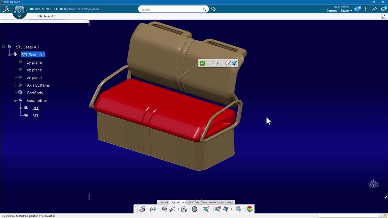Image resolution: width=388 pixels, height=218 pixels.
Task: Click the add mesh red plus tool
Action: [x=218, y=209]
